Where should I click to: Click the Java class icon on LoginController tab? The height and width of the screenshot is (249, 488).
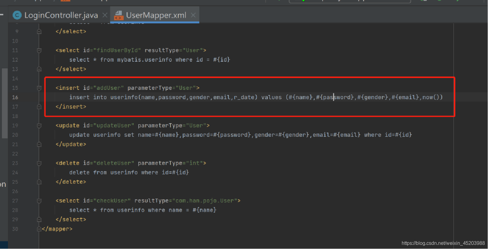[x=17, y=15]
